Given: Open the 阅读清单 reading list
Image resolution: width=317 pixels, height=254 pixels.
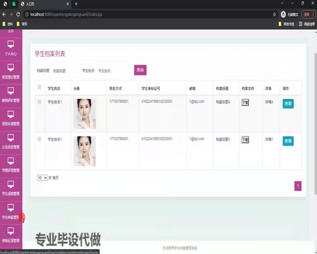Looking at the screenshot, I should 307,24.
